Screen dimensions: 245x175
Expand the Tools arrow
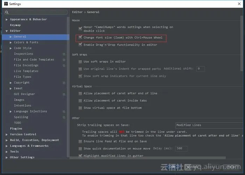click(x=7, y=152)
